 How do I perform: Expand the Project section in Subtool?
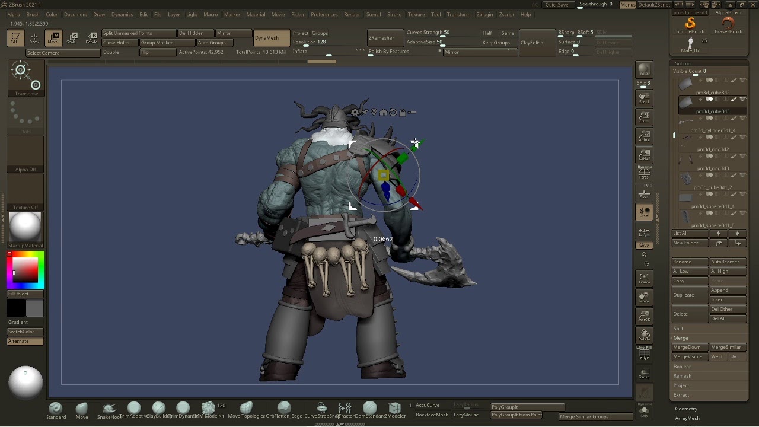tap(681, 385)
